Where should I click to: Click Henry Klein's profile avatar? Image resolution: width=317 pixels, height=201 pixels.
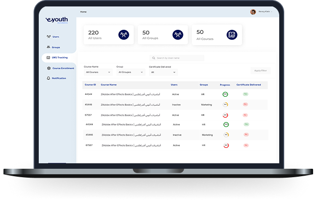(x=253, y=11)
